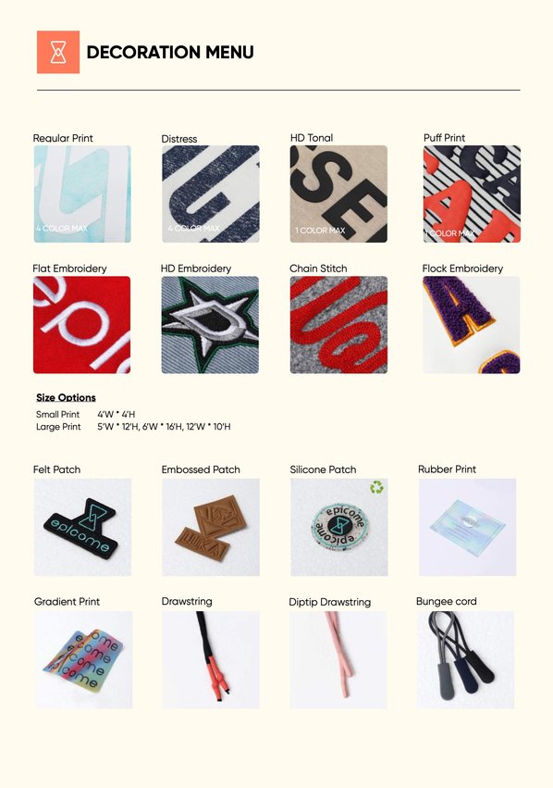553x788 pixels.
Task: Choose the Drawstring black and orange image
Action: pyautogui.click(x=211, y=660)
